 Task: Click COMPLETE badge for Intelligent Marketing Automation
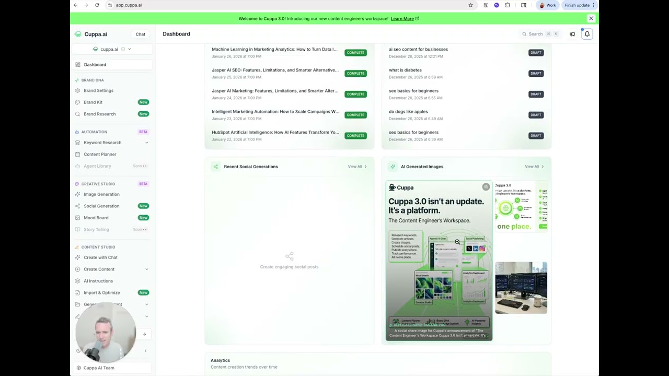[355, 115]
